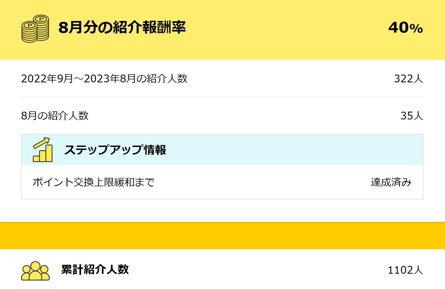
Task: Click the 322人 referral count
Action: [408, 79]
